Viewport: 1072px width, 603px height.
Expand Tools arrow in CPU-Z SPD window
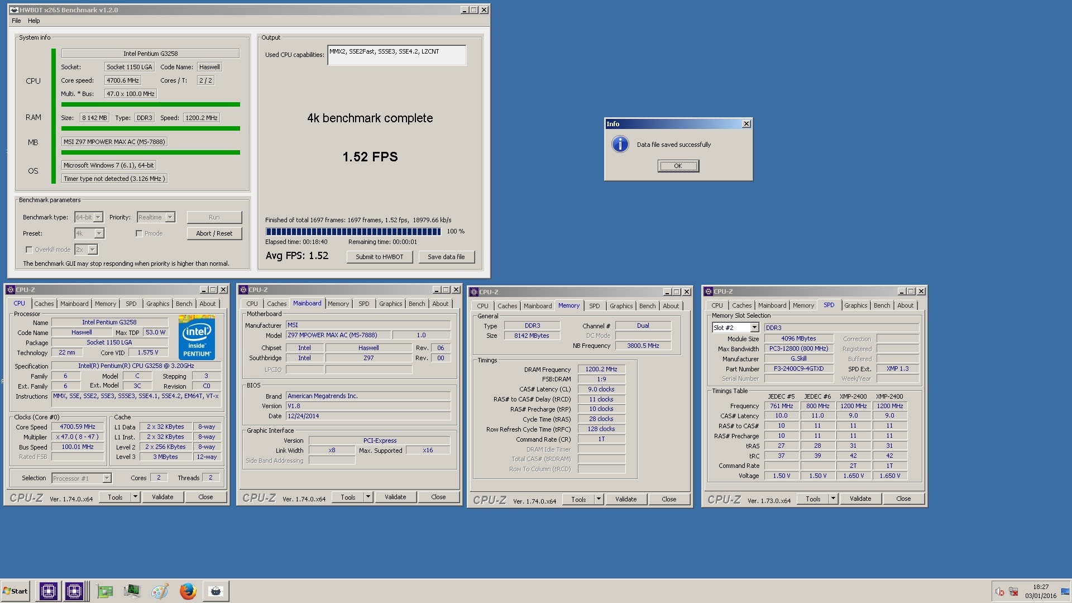[833, 499]
